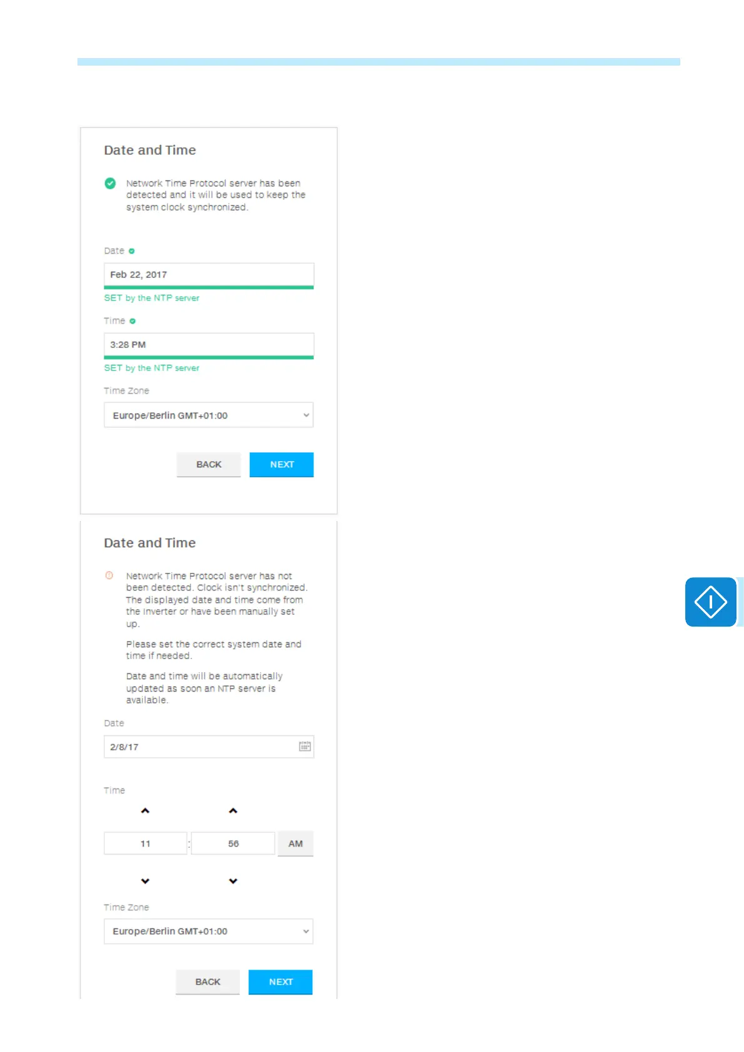The width and height of the screenshot is (744, 1052).
Task: Decrease the hour with the down arrow
Action: click(146, 881)
